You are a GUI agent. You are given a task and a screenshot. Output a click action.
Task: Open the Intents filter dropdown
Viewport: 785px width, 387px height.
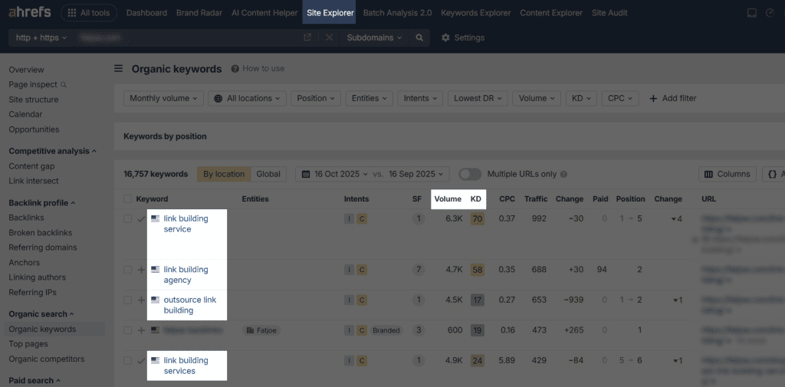pos(421,99)
